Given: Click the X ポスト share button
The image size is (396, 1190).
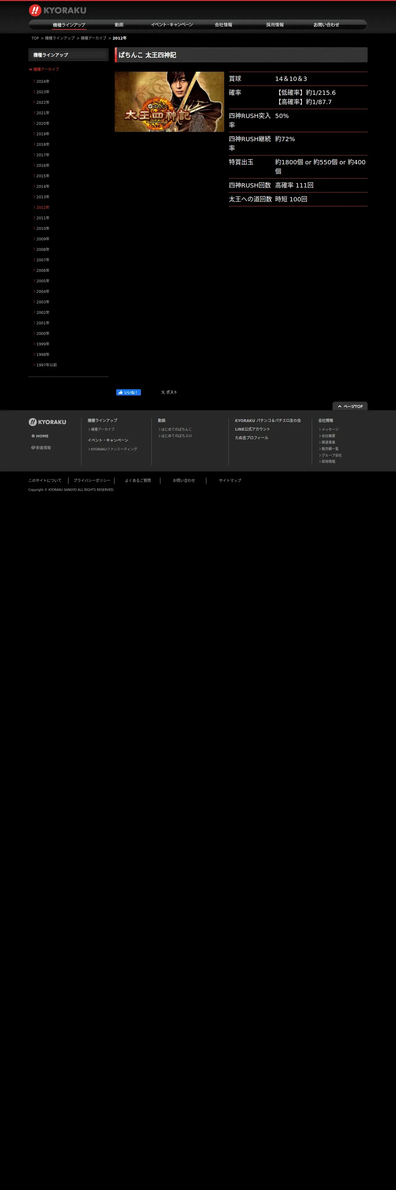Looking at the screenshot, I should click(x=169, y=392).
